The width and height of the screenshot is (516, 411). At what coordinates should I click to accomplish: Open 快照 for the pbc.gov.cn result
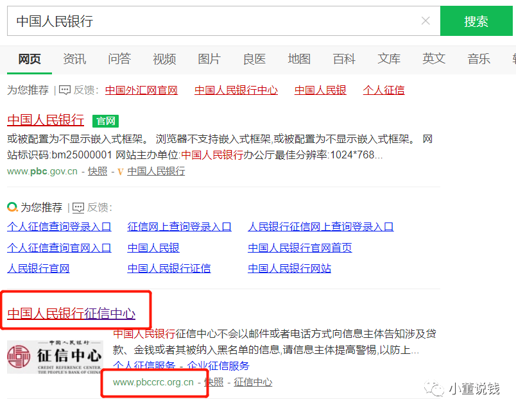[x=98, y=171]
